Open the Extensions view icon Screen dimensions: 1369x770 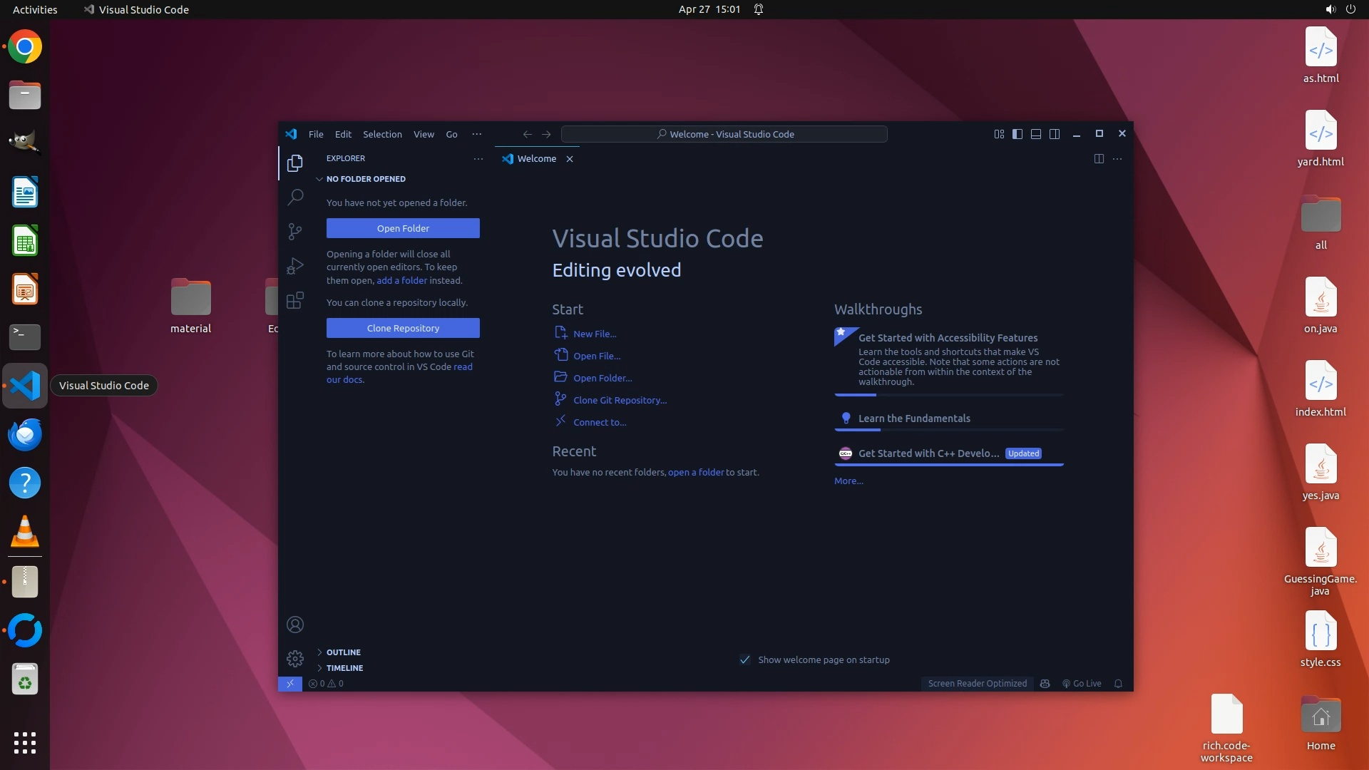pyautogui.click(x=295, y=300)
